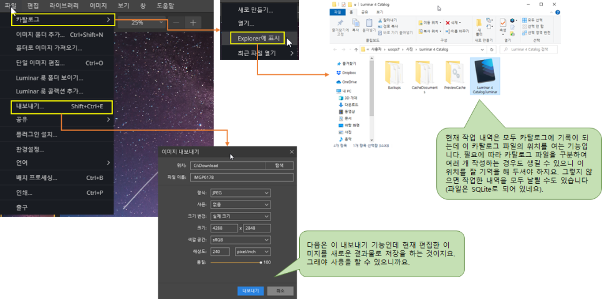
Task: Open the 형식 JPEG dropdown
Action: pyautogui.click(x=241, y=192)
